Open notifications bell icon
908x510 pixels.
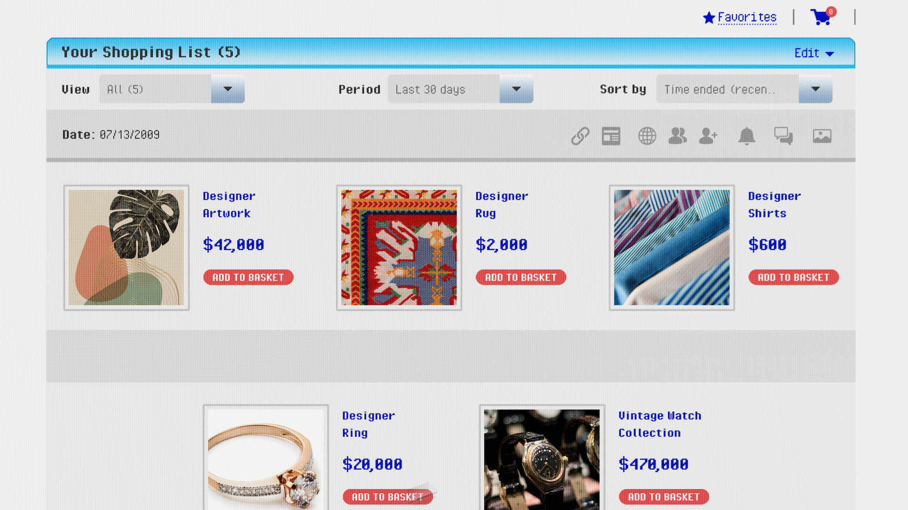point(747,136)
